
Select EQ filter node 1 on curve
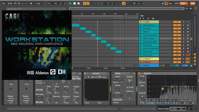[x=163, y=89]
